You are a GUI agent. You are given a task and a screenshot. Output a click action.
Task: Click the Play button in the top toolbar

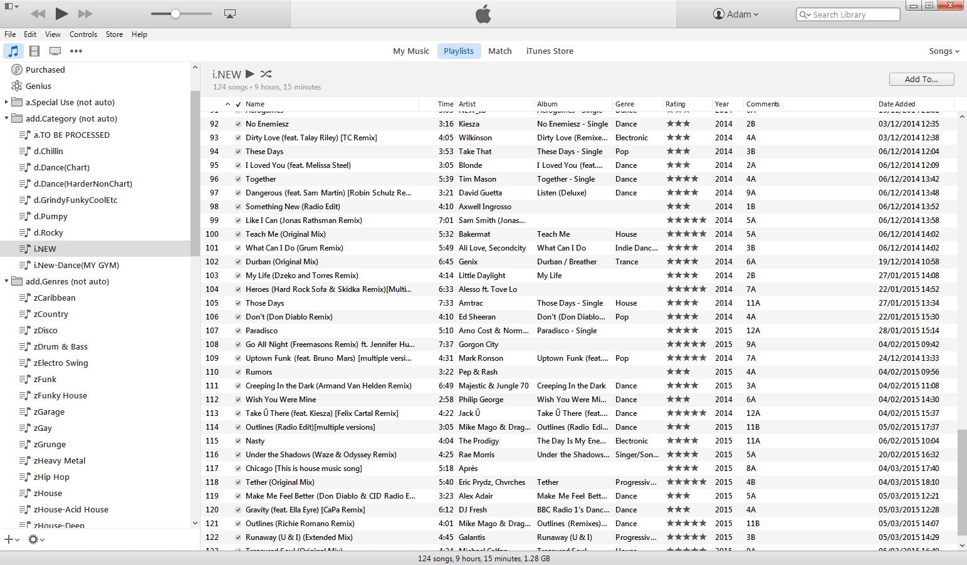[x=61, y=13]
